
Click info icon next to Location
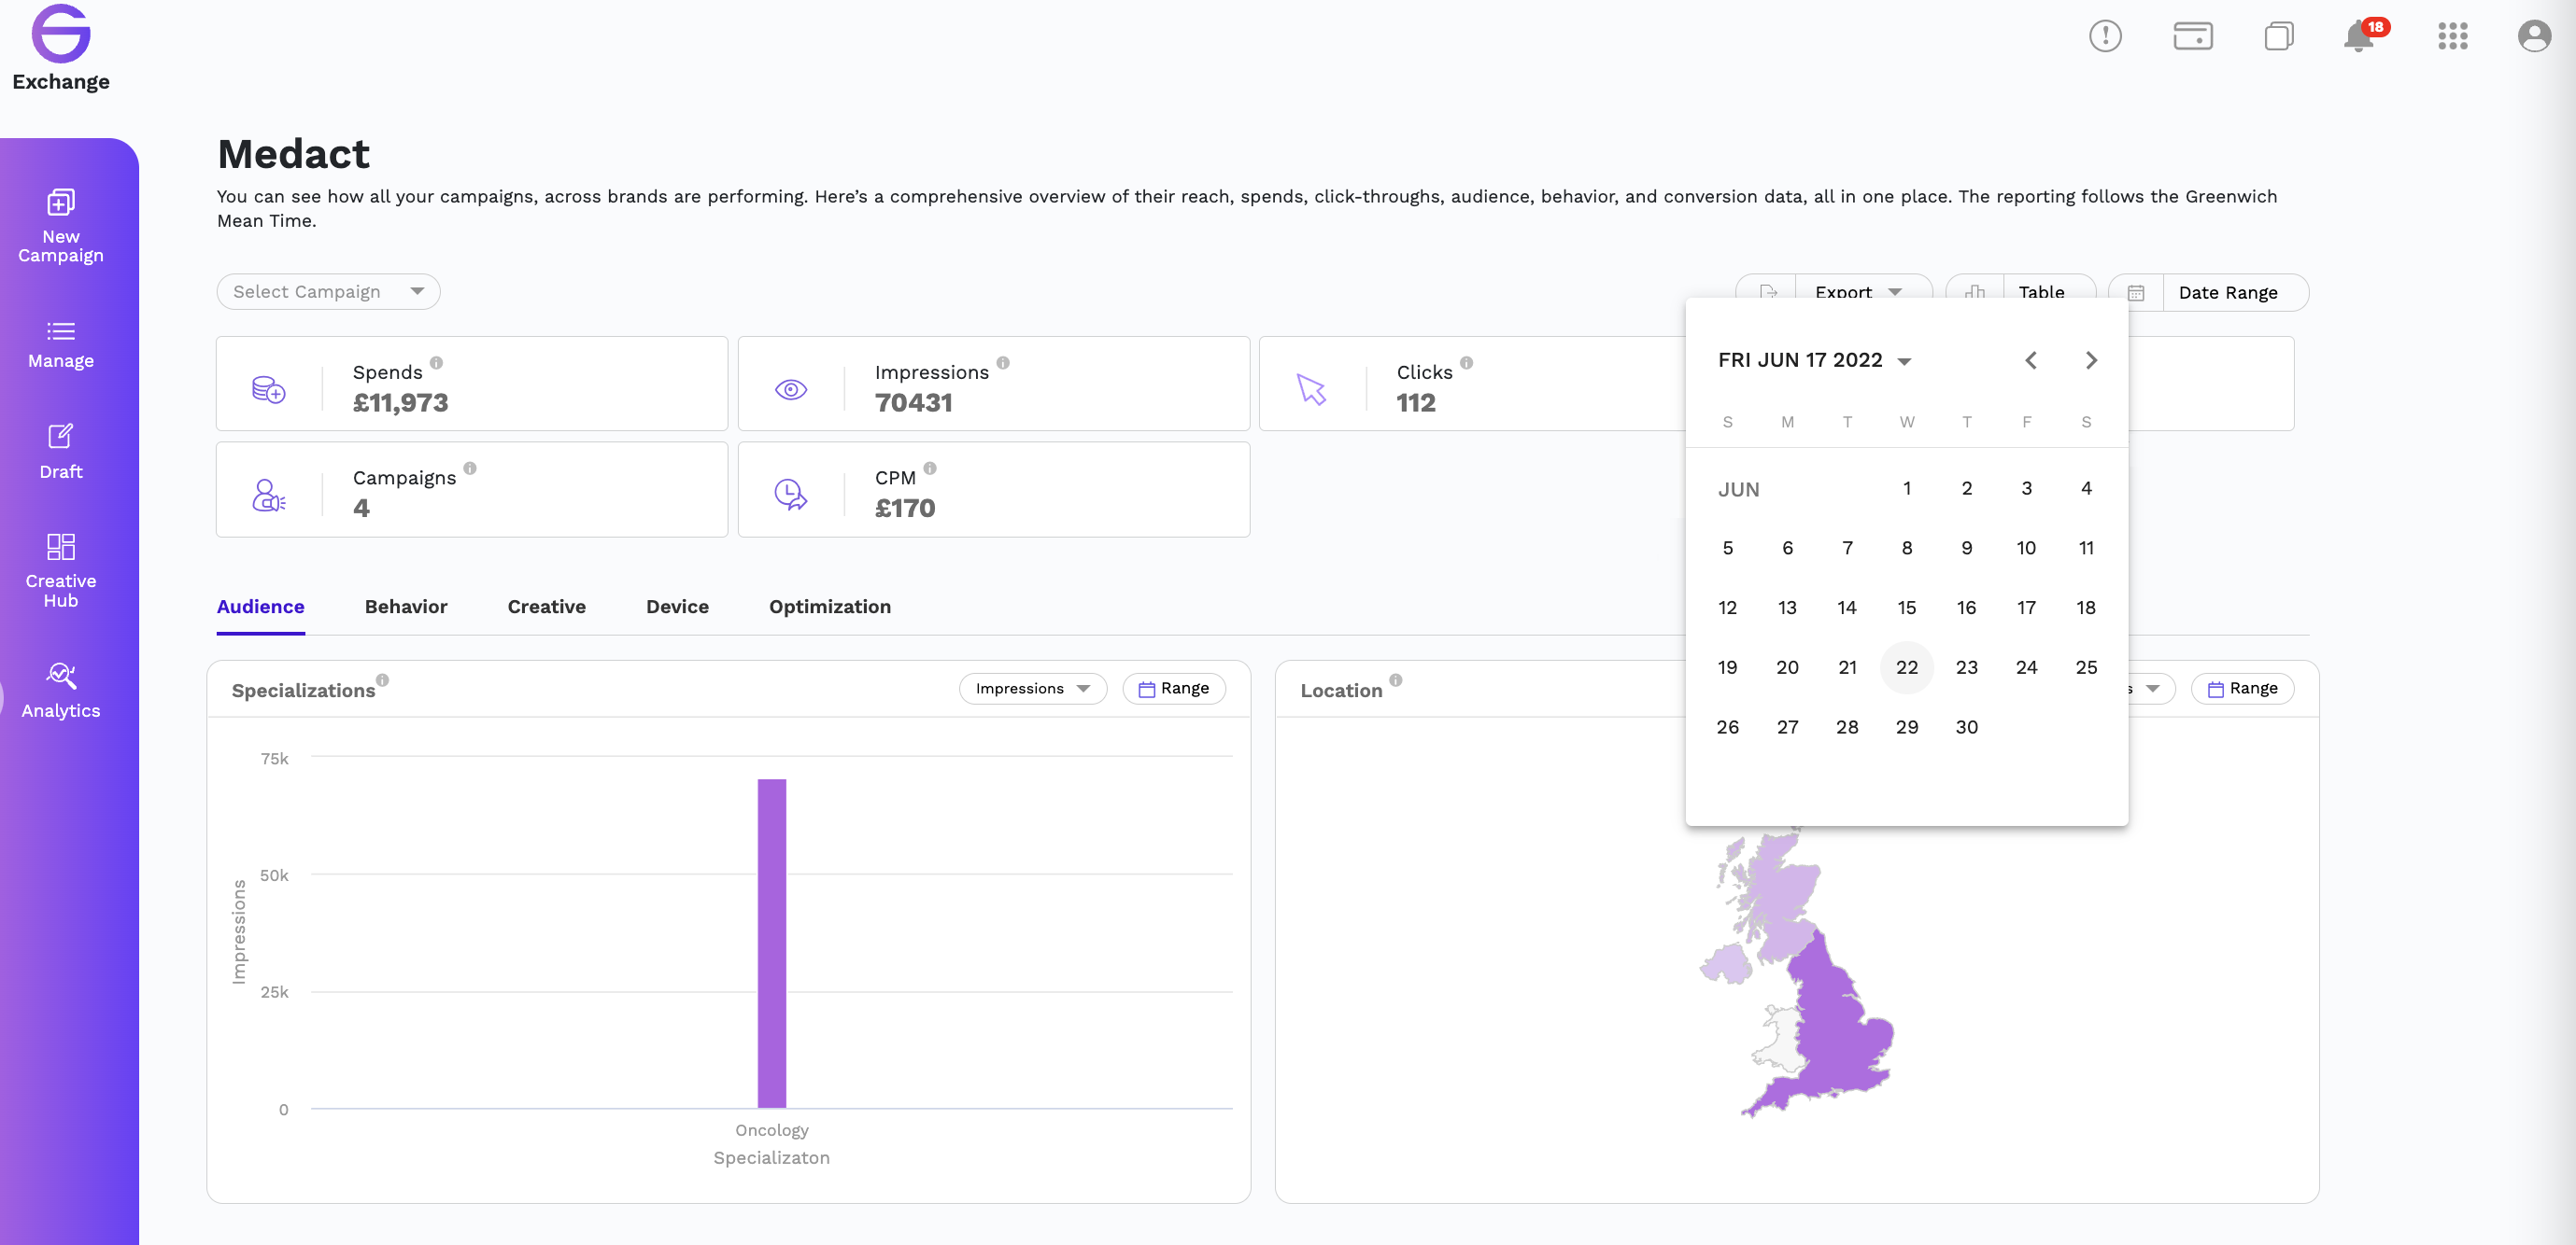1395,680
